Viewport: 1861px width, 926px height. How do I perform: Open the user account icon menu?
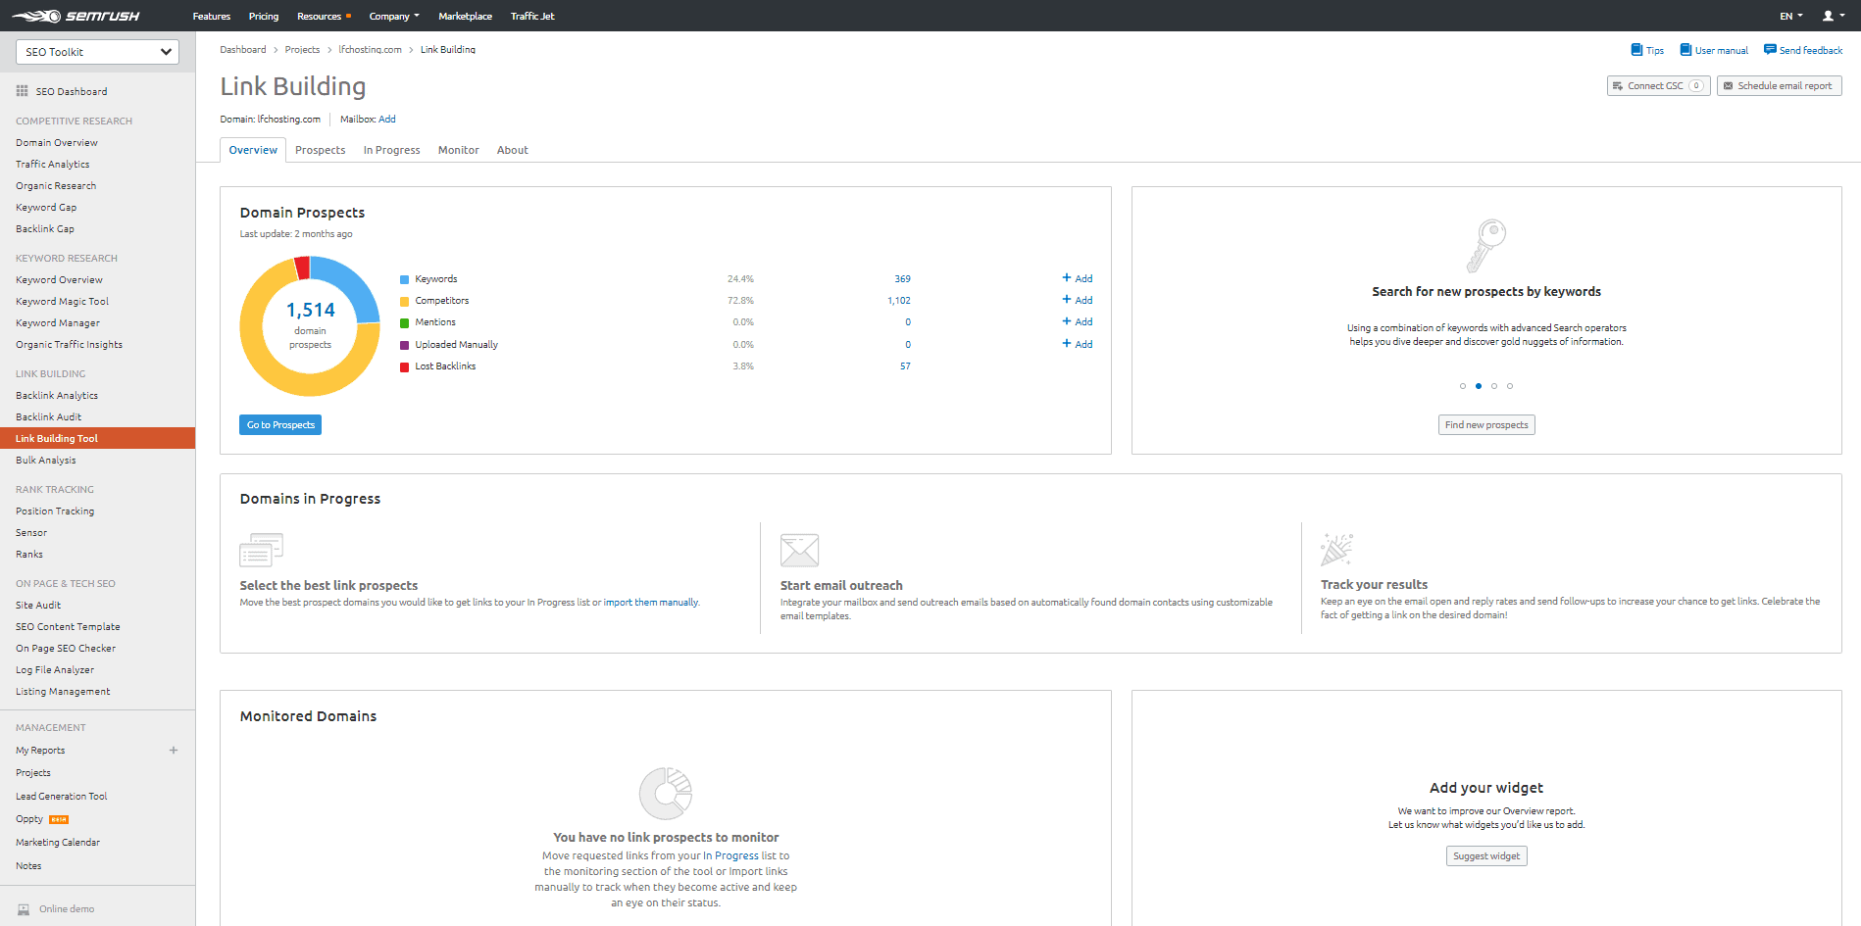pos(1832,16)
